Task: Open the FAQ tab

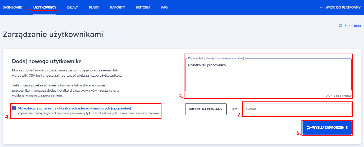Action: click(x=164, y=8)
